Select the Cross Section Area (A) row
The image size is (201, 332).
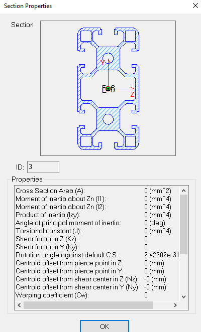click(x=97, y=191)
